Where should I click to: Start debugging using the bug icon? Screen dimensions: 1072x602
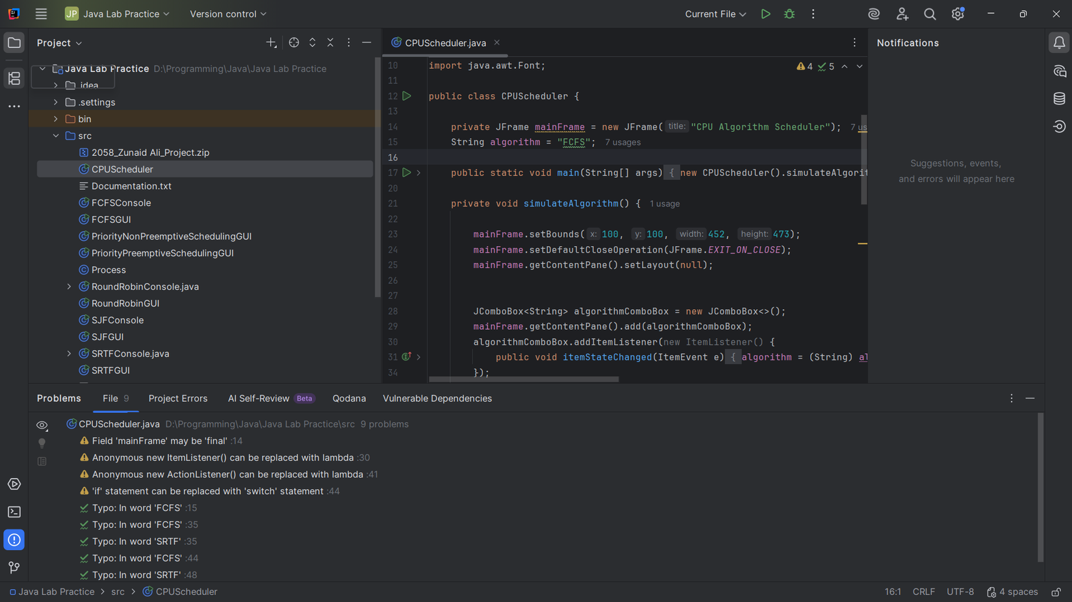[789, 13]
